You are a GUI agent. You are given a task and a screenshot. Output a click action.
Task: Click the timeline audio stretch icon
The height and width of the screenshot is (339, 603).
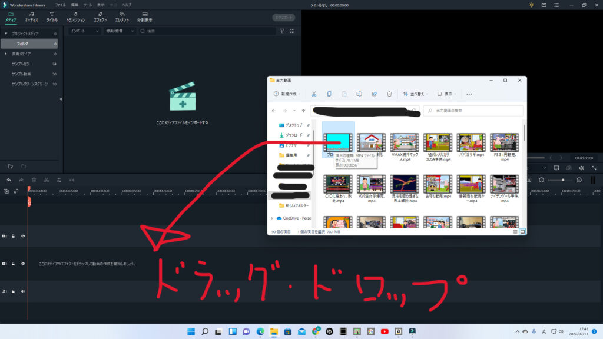pos(71,180)
